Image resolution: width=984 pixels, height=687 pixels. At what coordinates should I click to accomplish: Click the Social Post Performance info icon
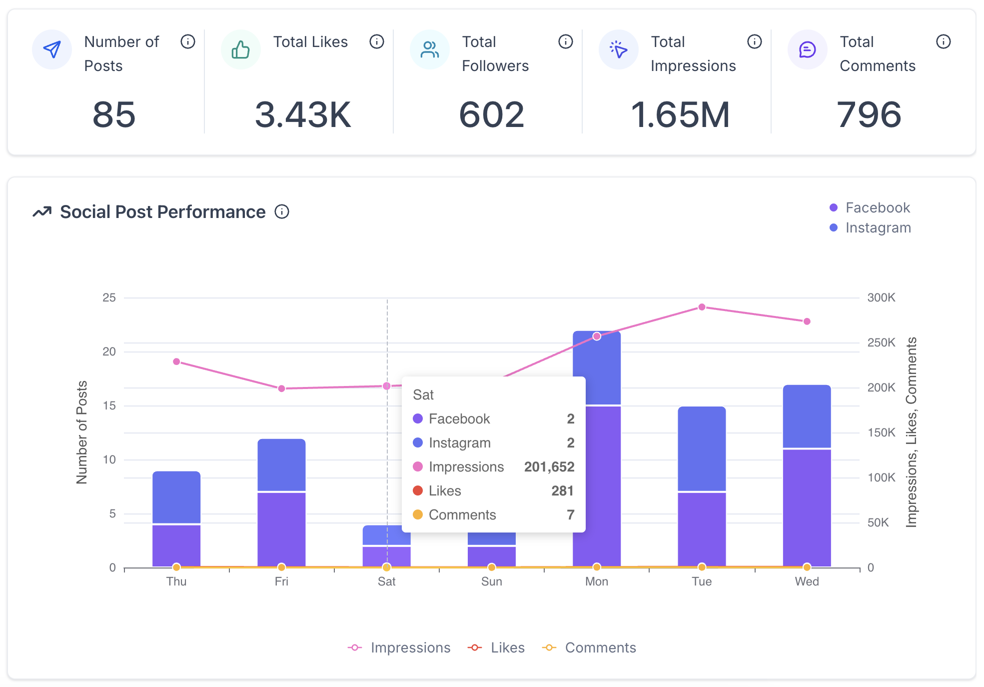tap(282, 212)
